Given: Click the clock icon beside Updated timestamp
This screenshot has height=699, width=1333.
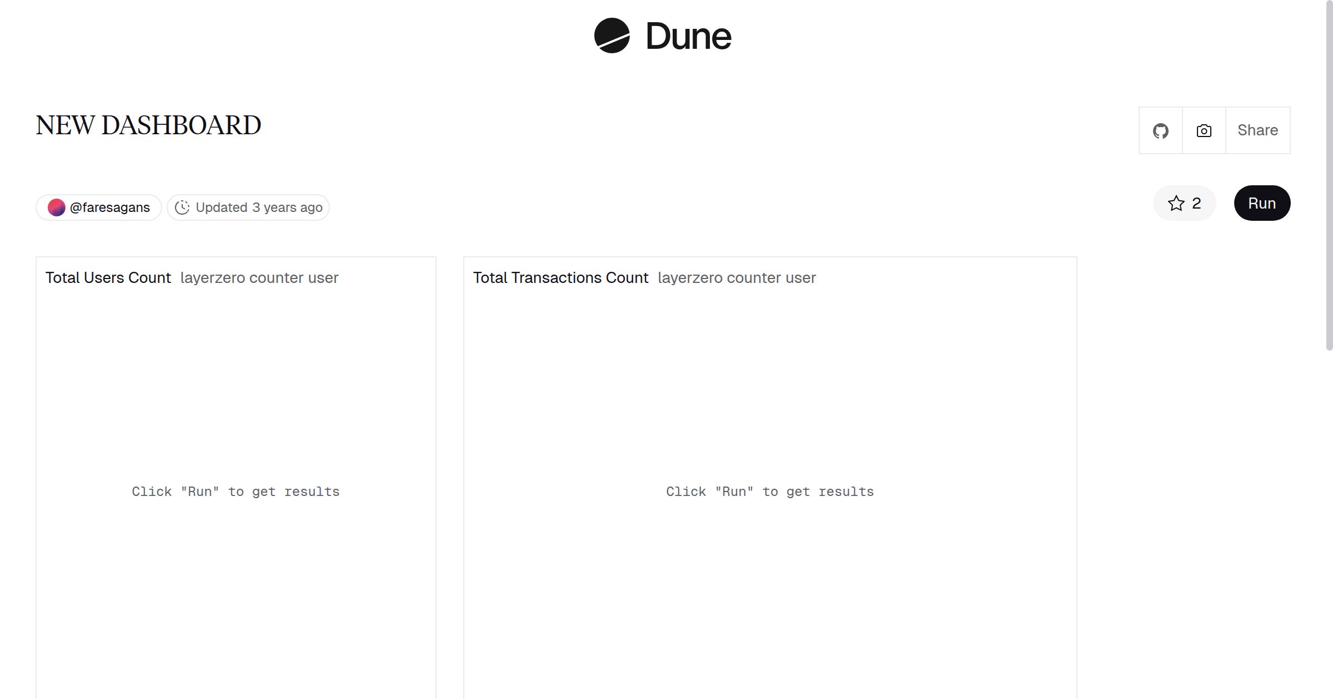Looking at the screenshot, I should click(x=182, y=207).
